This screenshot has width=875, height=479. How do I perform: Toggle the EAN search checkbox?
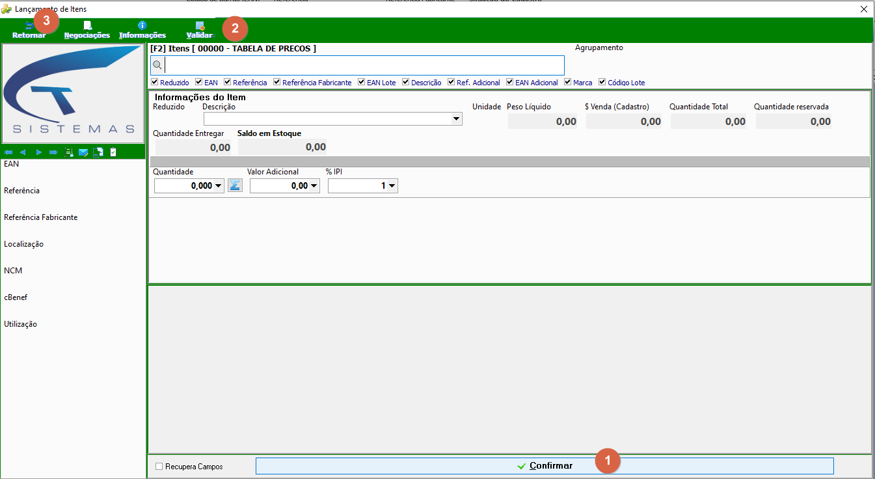coord(199,83)
